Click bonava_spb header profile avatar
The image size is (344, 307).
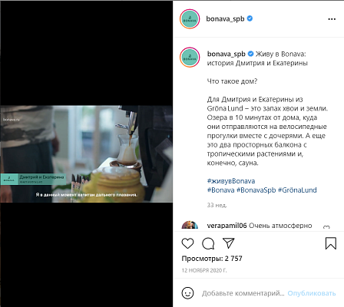pos(190,19)
